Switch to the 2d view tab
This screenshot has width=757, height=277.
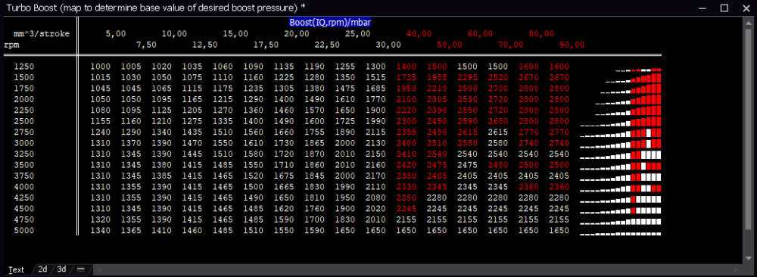click(42, 269)
